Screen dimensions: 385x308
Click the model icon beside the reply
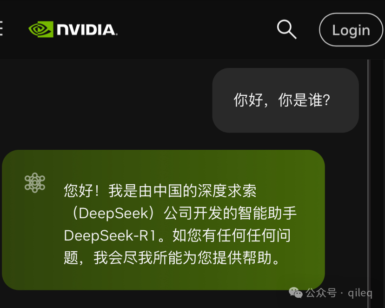pyautogui.click(x=35, y=182)
